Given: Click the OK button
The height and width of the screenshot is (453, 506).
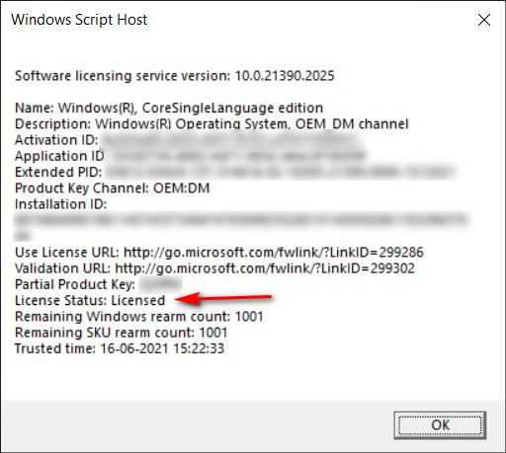Looking at the screenshot, I should point(440,425).
